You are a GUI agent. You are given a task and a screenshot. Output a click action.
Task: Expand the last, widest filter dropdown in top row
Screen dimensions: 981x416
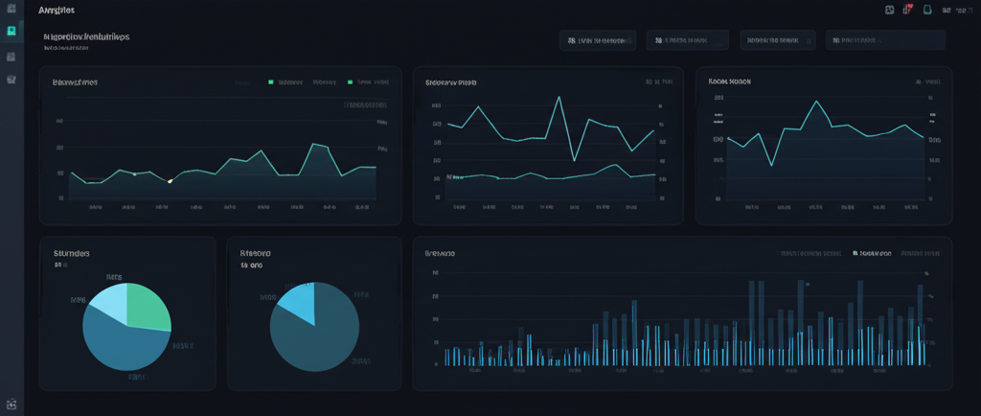point(886,40)
